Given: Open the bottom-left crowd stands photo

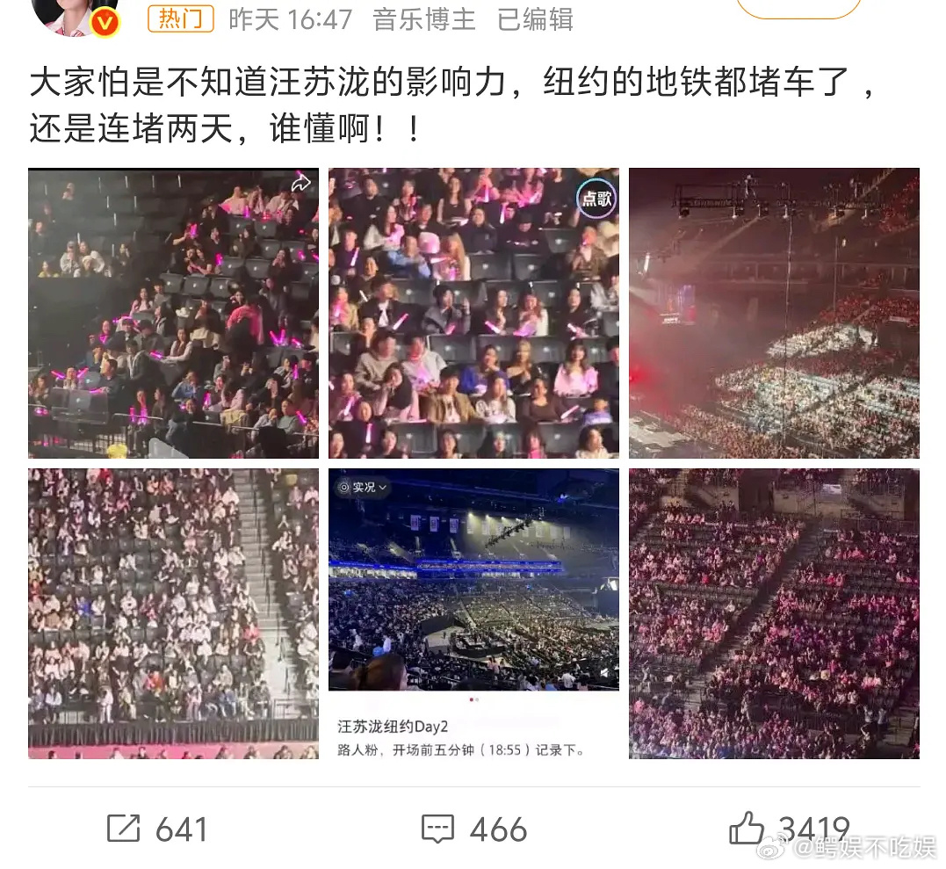Looking at the screenshot, I should pyautogui.click(x=173, y=613).
